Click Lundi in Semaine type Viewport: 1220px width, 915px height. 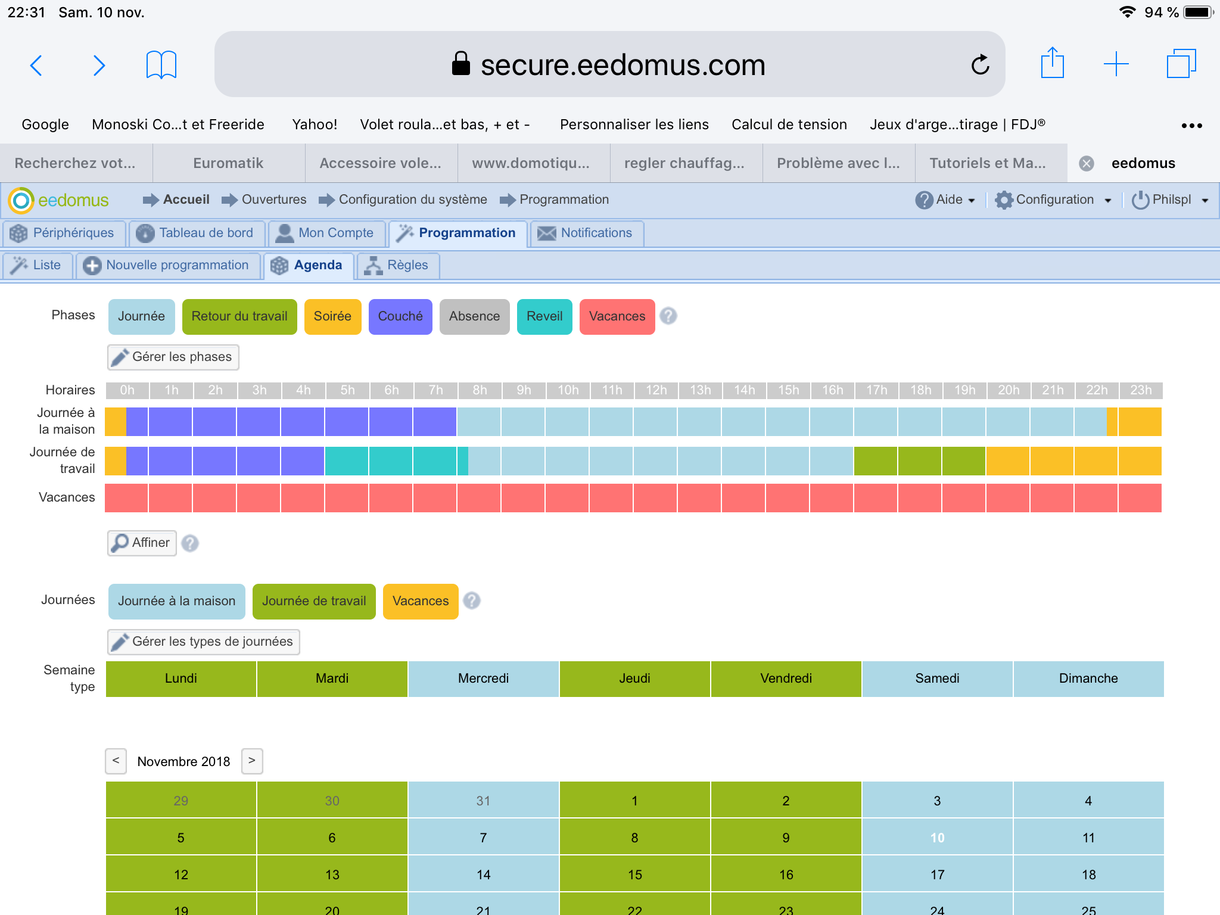(181, 679)
